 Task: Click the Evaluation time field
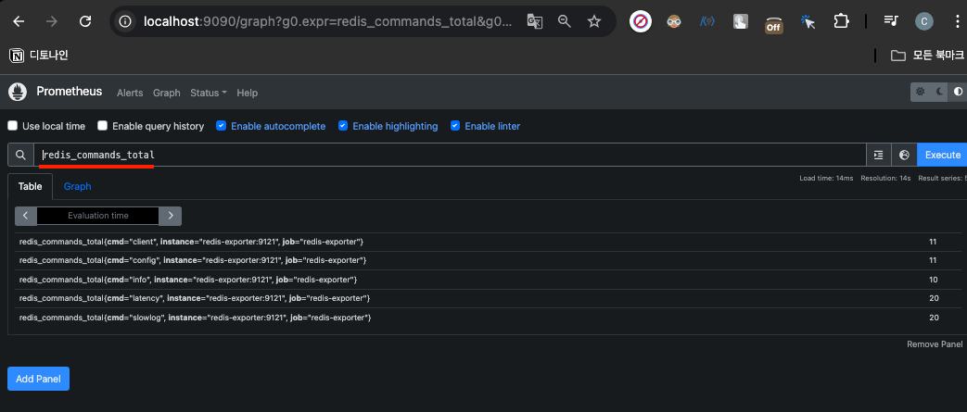98,216
